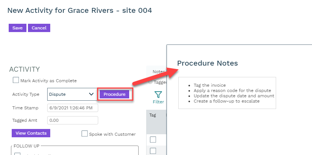Tick the first row checkbox under Tag
312x155 pixels.
tap(153, 140)
